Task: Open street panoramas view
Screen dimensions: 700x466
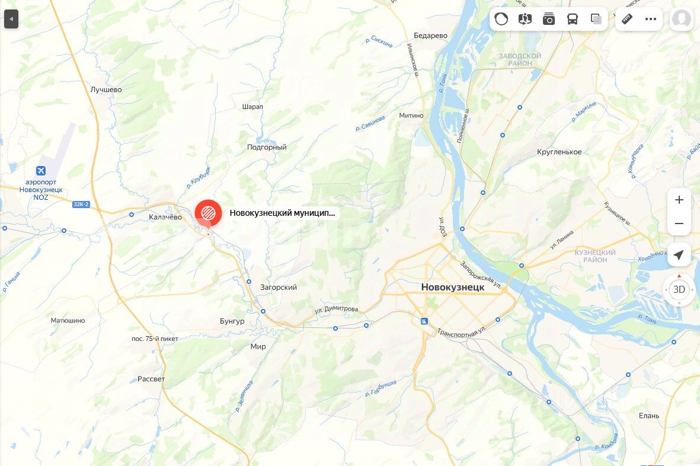Action: (525, 19)
